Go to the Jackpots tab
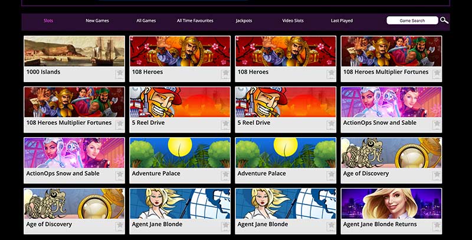The height and width of the screenshot is (240, 472). 244,21
